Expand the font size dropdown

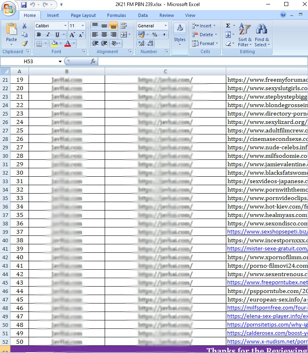[x=83, y=26]
